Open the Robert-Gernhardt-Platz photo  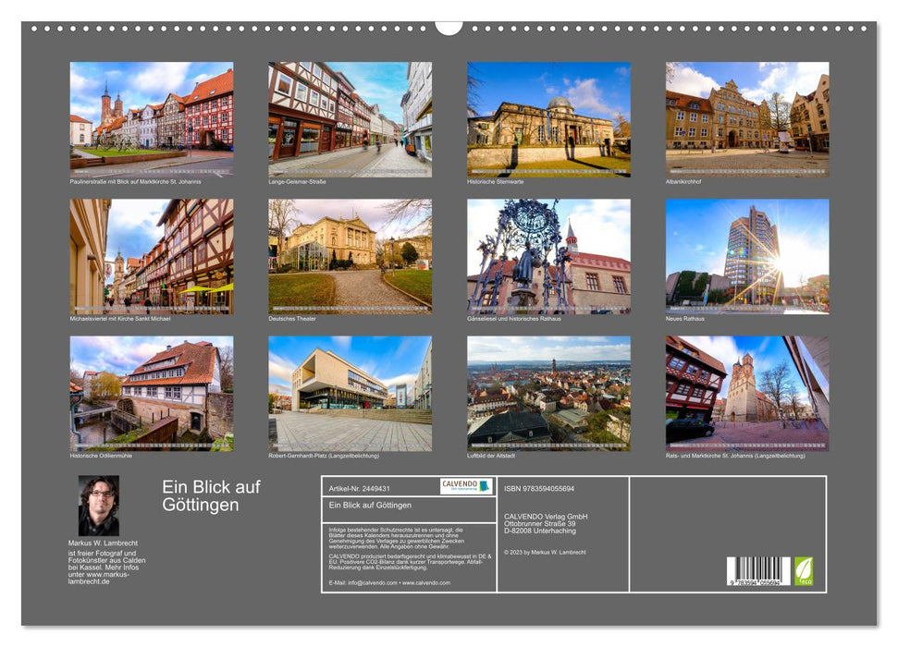tap(350, 394)
